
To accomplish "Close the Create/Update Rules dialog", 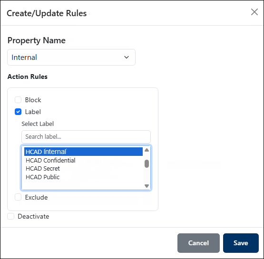I will coord(254,12).
